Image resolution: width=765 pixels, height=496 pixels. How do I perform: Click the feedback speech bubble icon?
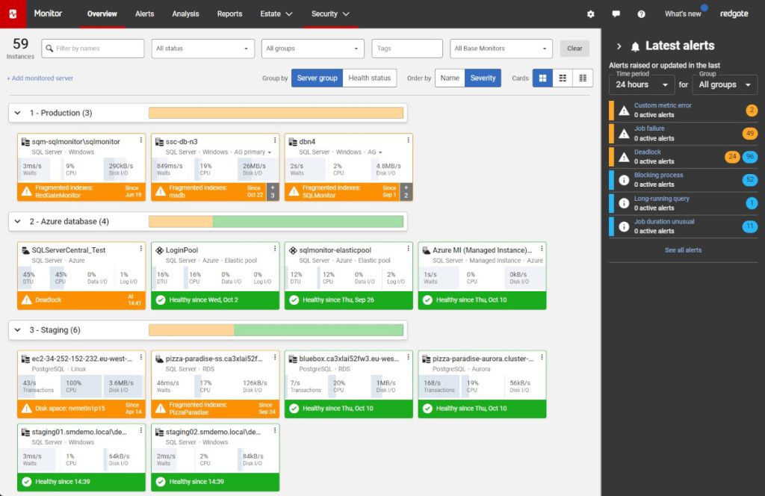click(x=616, y=13)
